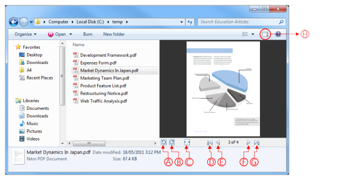Click the Back navigation arrow
The image size is (360, 180).
click(x=14, y=22)
